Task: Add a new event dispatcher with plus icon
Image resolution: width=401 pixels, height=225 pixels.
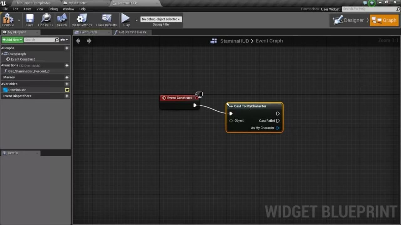Action: click(67, 96)
